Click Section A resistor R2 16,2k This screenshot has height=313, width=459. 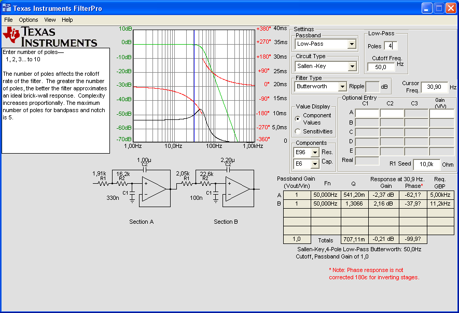tap(122, 183)
